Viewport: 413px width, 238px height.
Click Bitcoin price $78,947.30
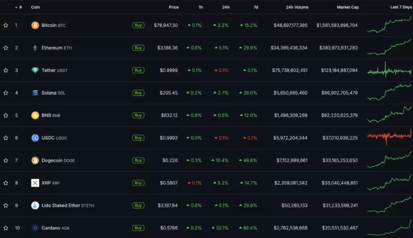[x=166, y=25]
